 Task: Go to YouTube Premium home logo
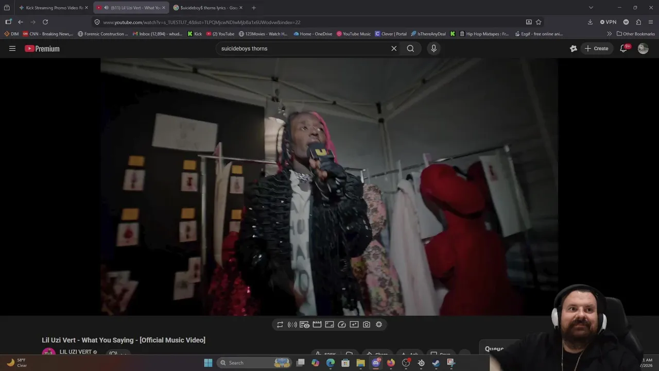pyautogui.click(x=42, y=48)
